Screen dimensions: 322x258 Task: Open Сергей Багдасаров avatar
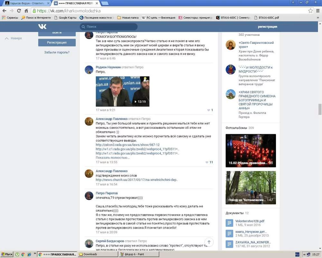pyautogui.click(x=89, y=243)
